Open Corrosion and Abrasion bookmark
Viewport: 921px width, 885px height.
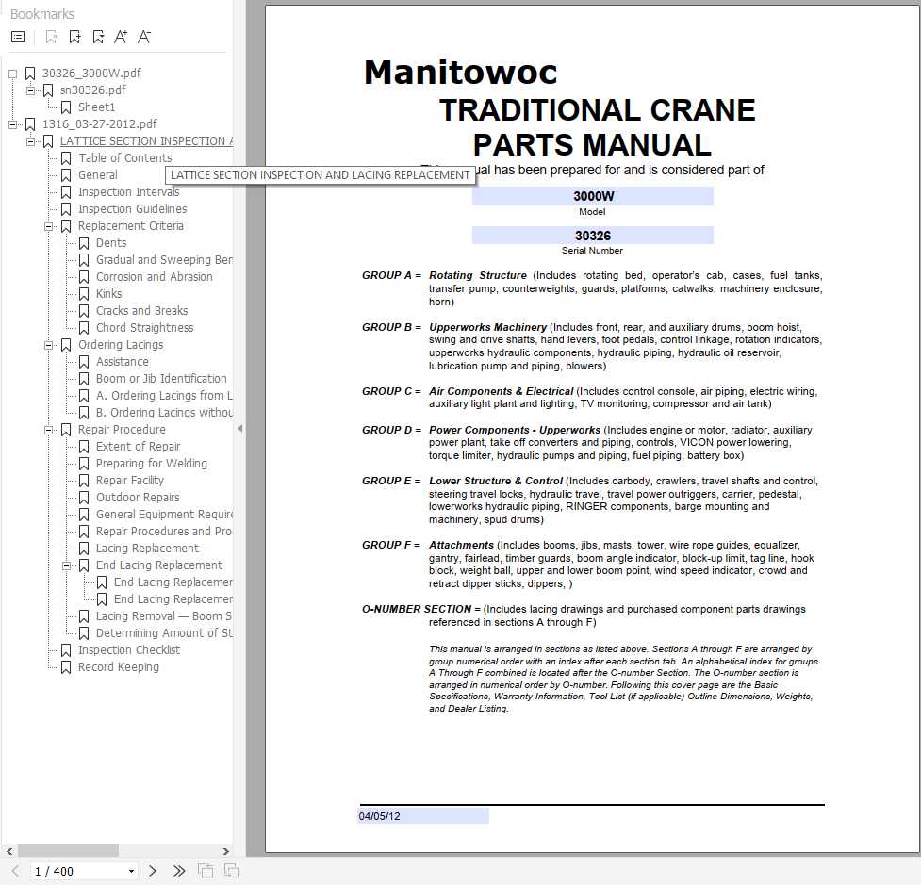[x=154, y=277]
